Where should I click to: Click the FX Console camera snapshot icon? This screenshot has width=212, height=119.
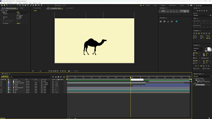click(x=161, y=21)
